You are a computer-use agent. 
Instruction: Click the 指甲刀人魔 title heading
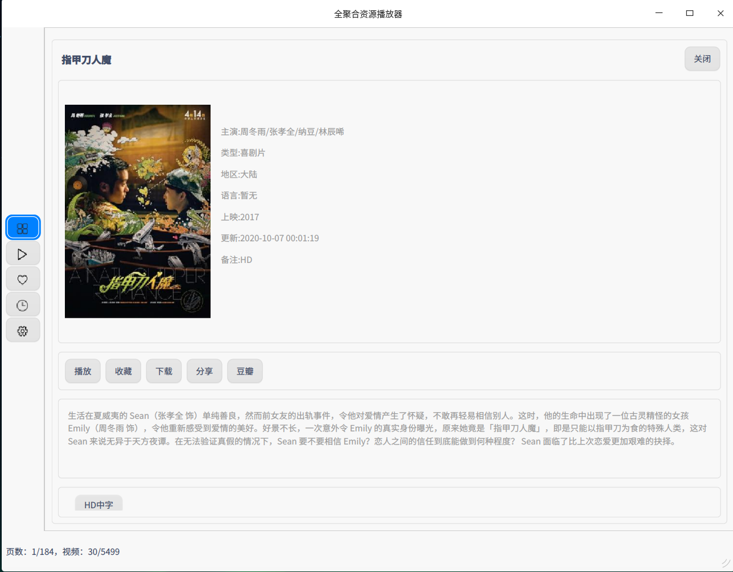(87, 60)
